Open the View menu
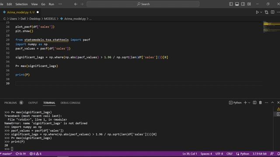This screenshot has width=280, height=157. tap(35, 4)
